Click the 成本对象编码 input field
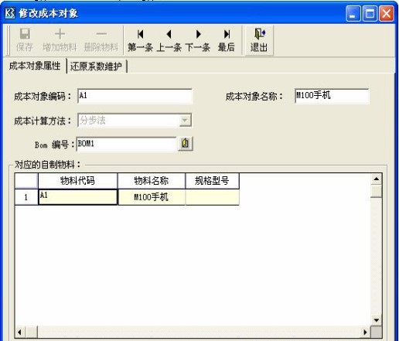399x341 pixels. [x=135, y=96]
